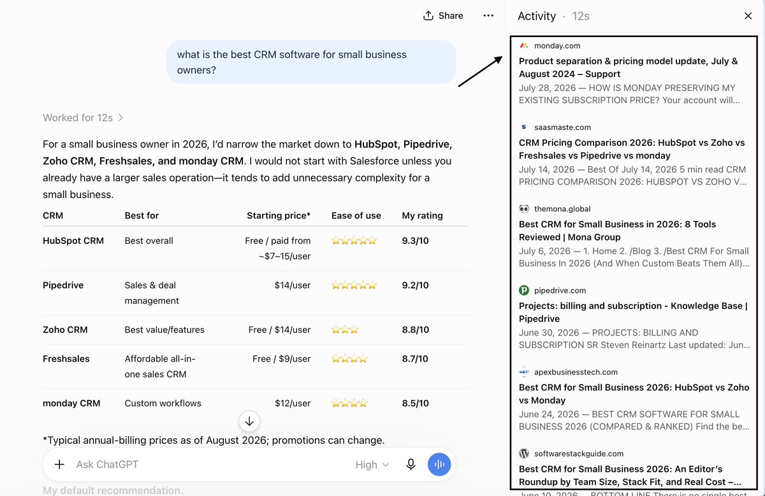Screen dimensions: 765x496
Task: Start voice mode with the blue waveform button
Action: (x=439, y=464)
